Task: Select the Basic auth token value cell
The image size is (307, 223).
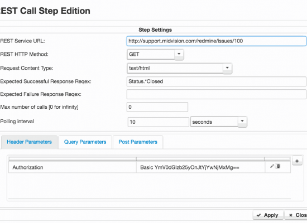Action: [x=200, y=167]
